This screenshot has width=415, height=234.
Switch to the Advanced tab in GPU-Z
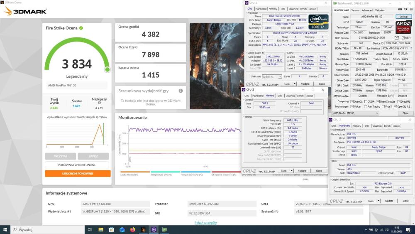click(367, 10)
